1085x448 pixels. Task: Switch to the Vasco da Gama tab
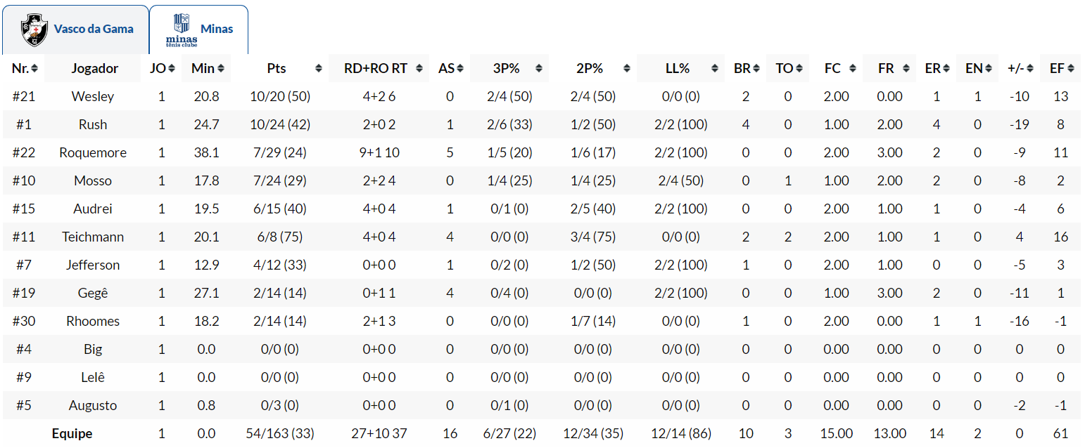(76, 29)
